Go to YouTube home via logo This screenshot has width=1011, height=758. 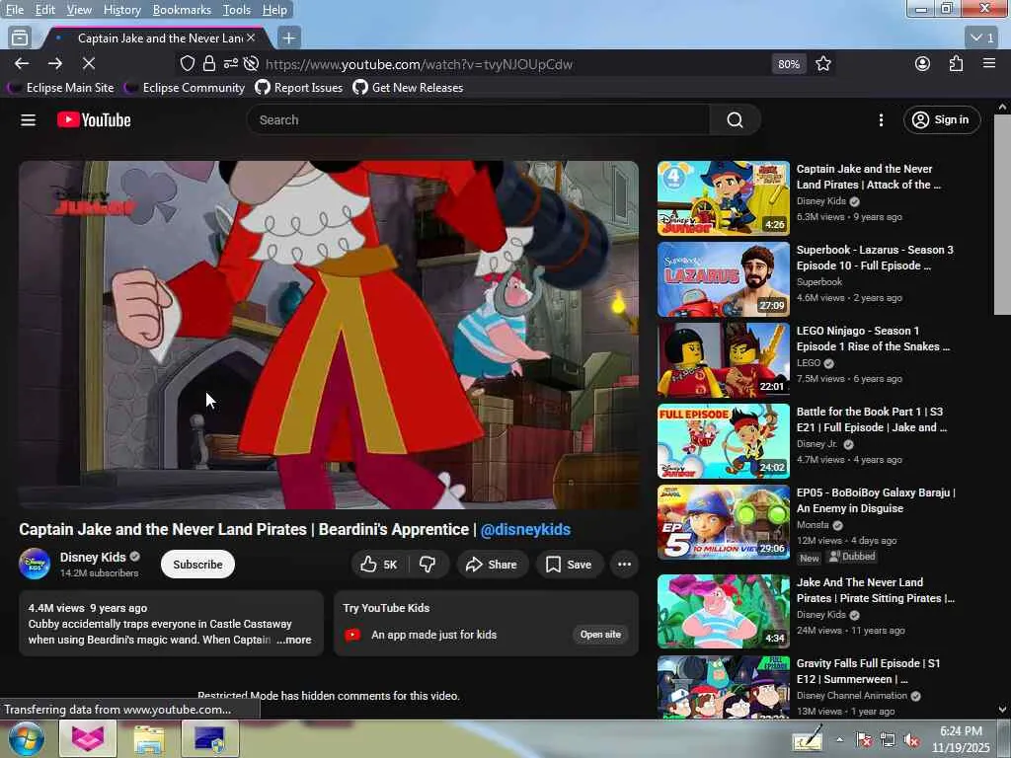[x=94, y=119]
